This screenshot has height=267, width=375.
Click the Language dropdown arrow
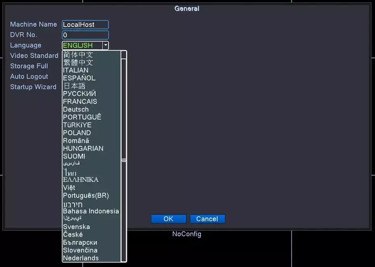click(x=105, y=46)
